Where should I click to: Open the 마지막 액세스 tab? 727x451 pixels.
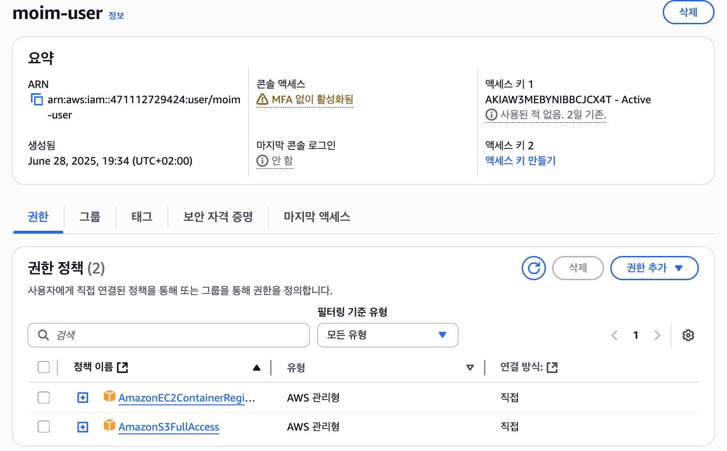317,217
